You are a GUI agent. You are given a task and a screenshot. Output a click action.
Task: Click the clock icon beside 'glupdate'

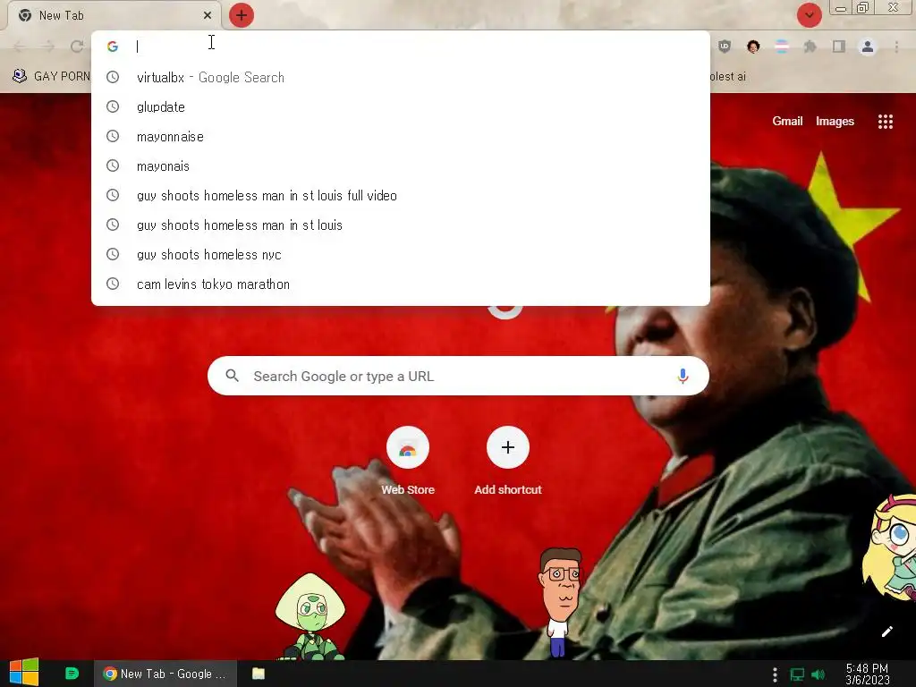(x=113, y=106)
